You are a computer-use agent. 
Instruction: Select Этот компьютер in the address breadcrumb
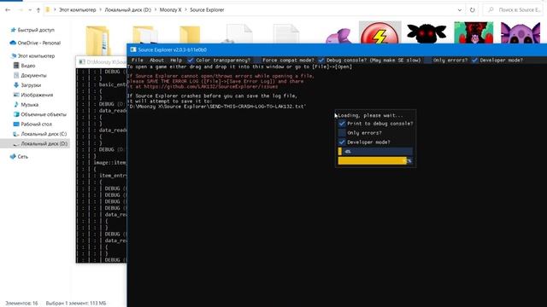click(77, 10)
